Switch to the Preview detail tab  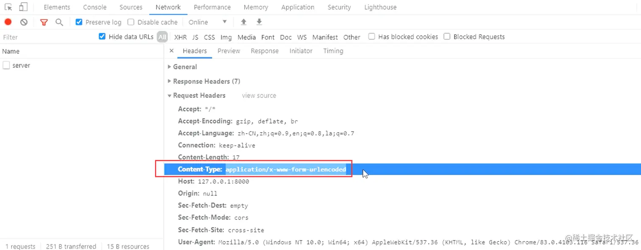pyautogui.click(x=229, y=51)
